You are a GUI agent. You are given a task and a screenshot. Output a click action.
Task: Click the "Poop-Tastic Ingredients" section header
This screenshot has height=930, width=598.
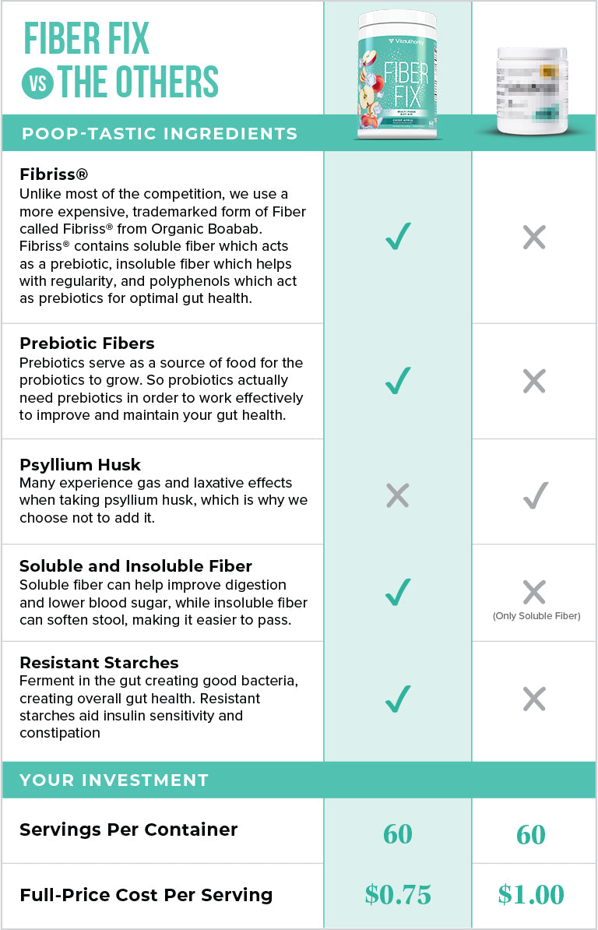[160, 133]
